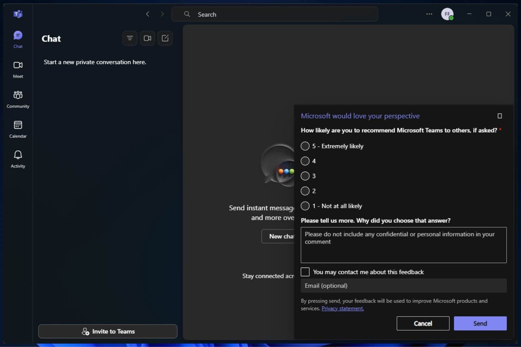The image size is (521, 347).
Task: Click the feedback comment text box
Action: tap(404, 245)
